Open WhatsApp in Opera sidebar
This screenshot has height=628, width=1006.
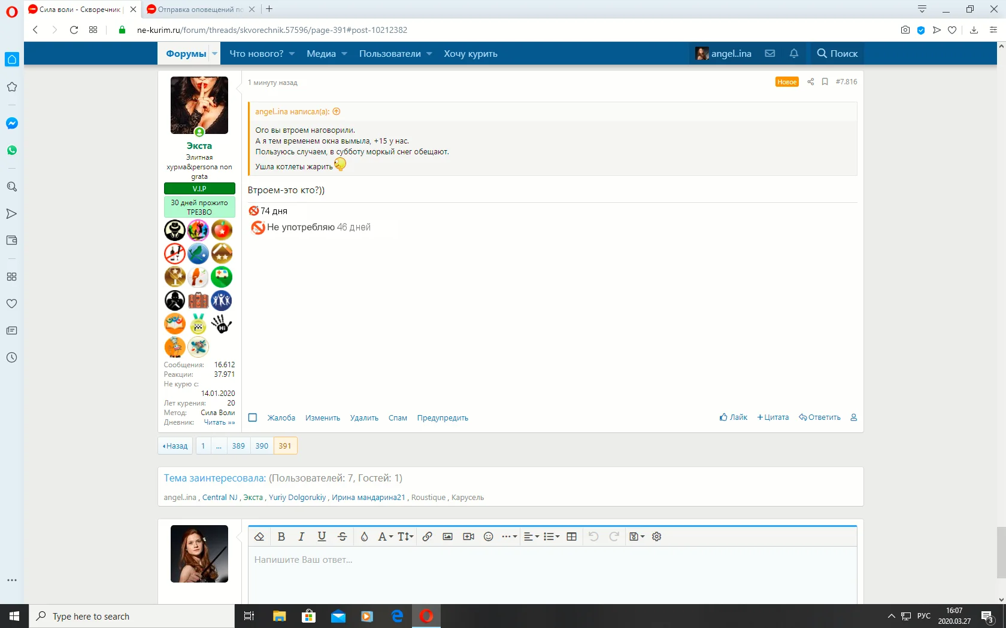(x=12, y=150)
